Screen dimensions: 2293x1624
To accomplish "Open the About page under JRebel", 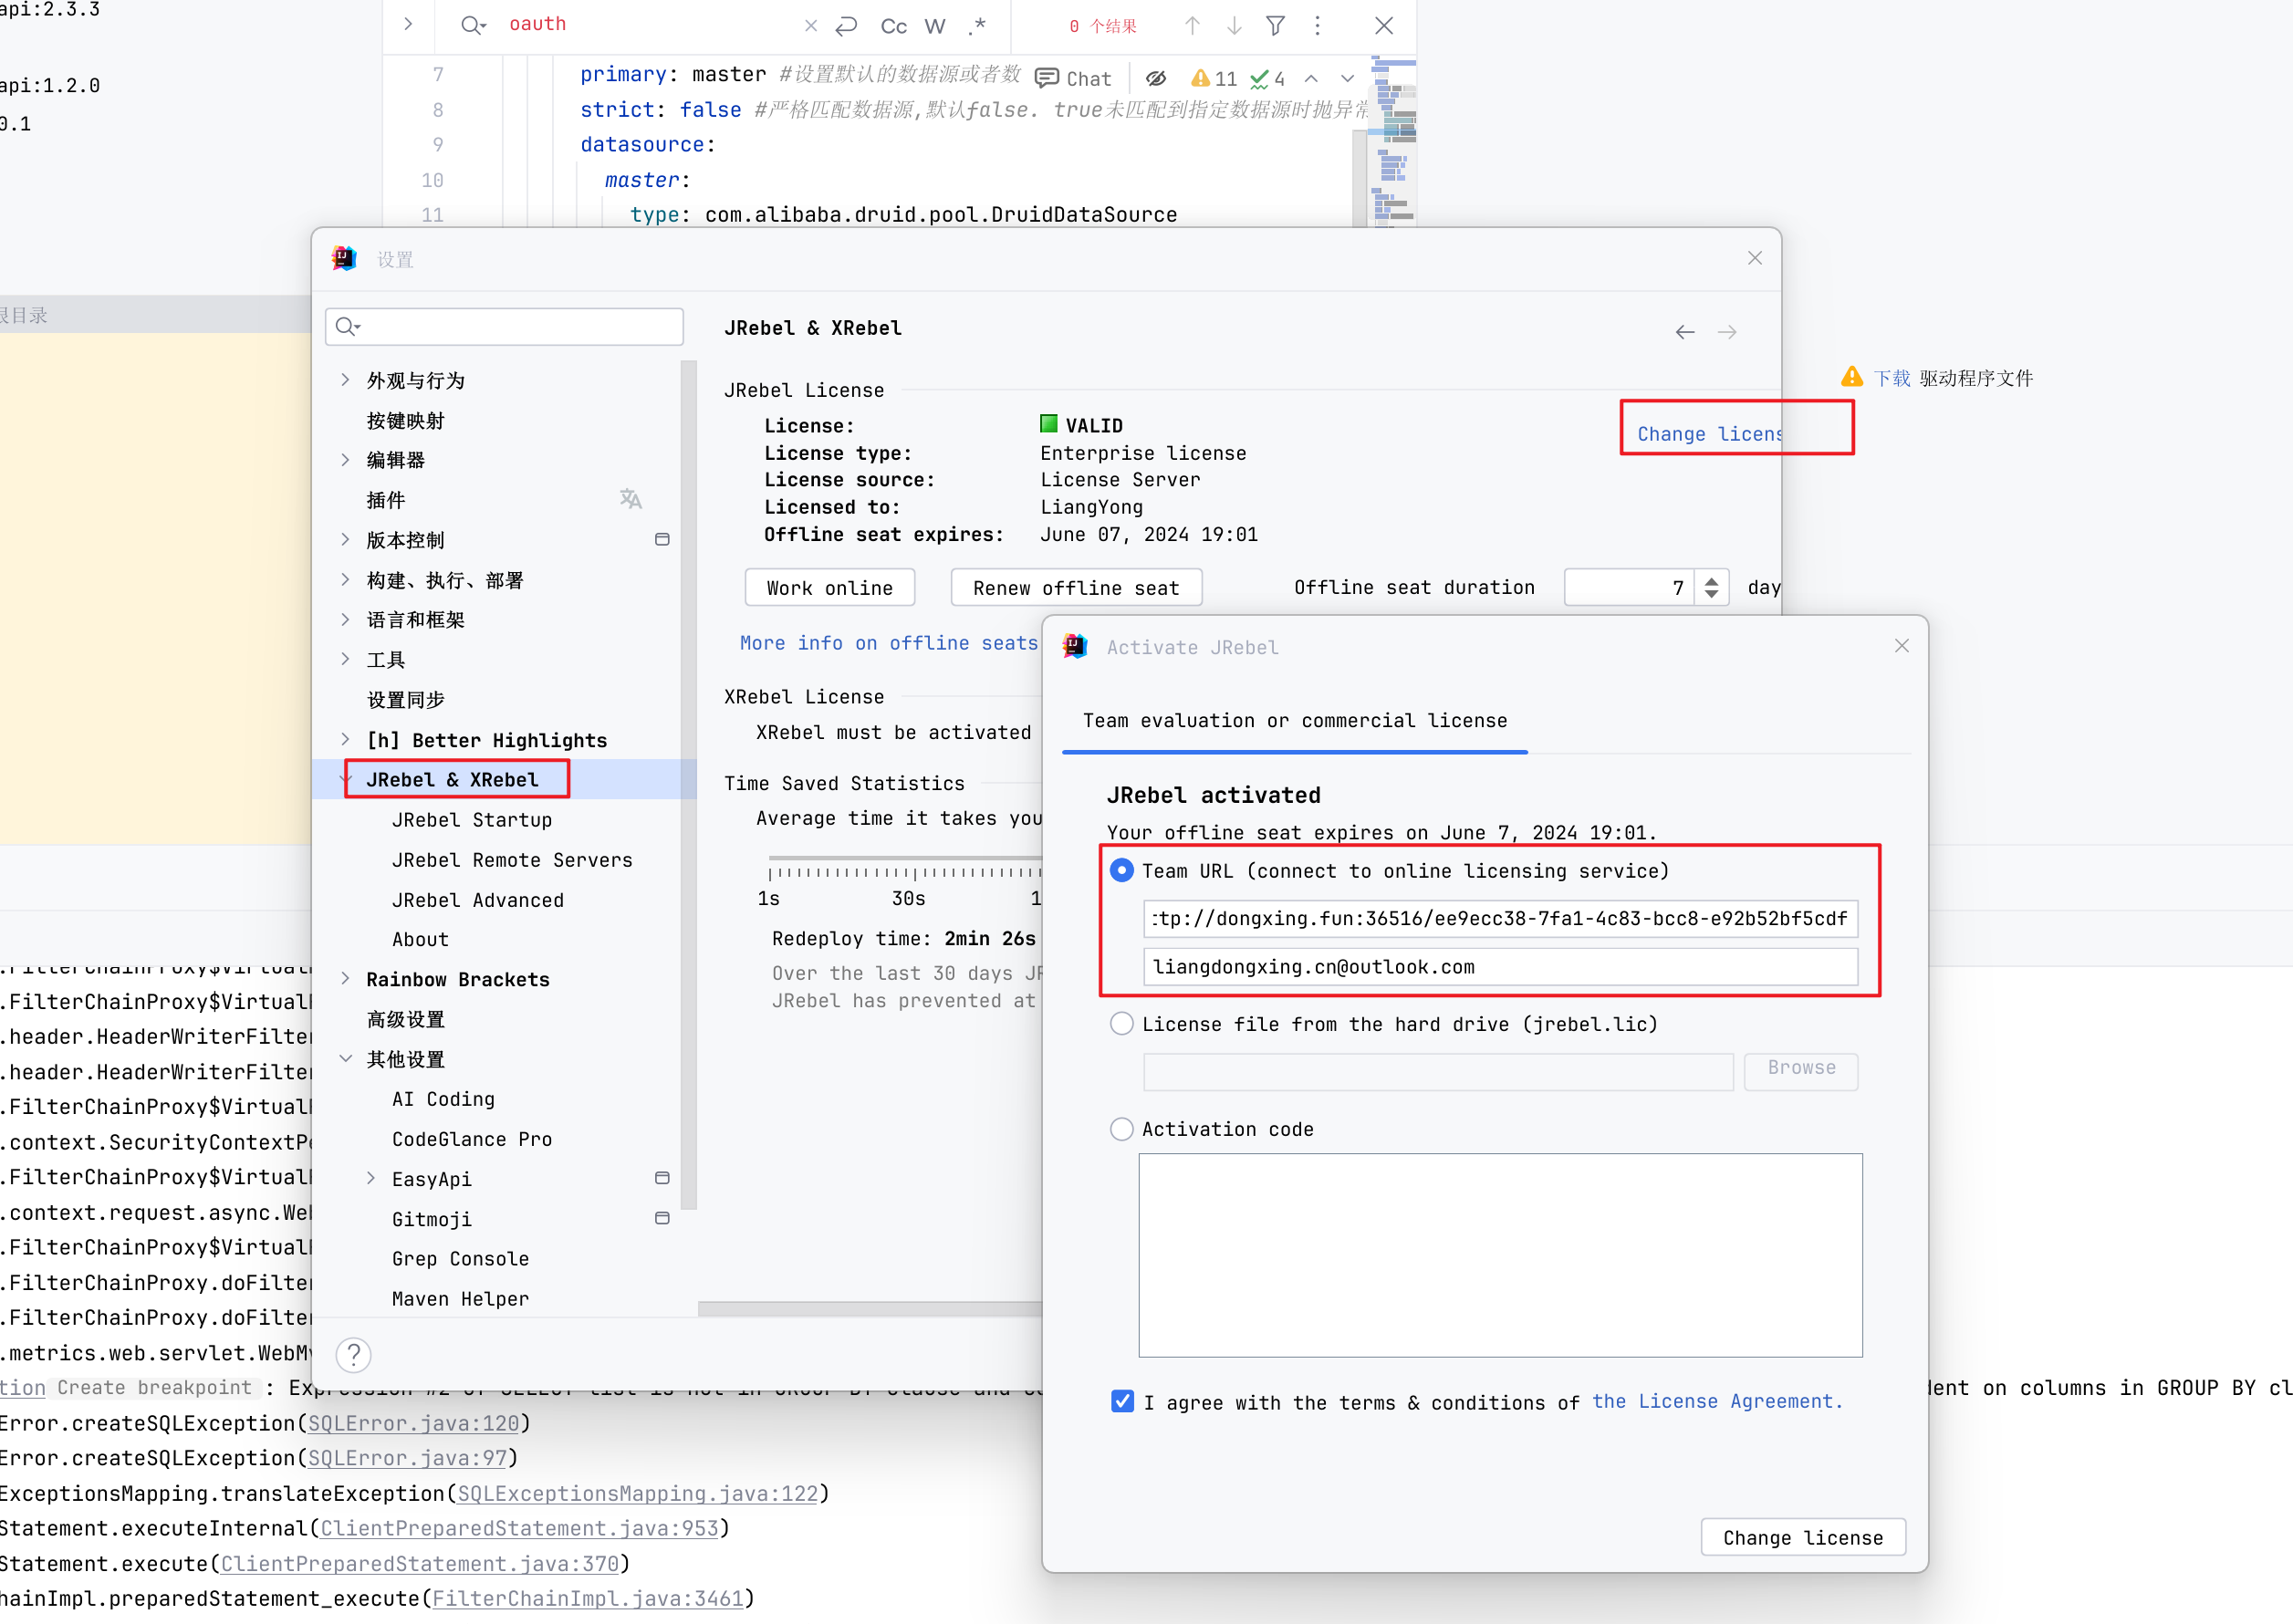I will [420, 940].
